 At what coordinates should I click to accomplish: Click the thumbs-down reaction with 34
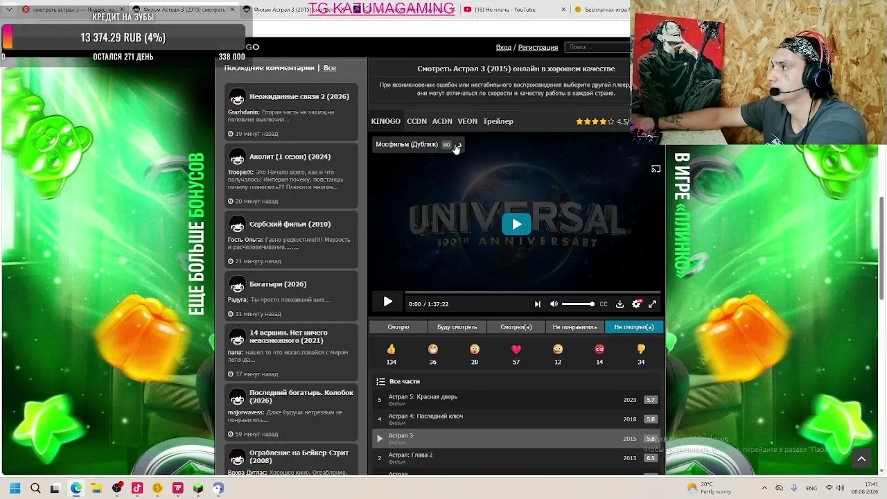(x=641, y=349)
